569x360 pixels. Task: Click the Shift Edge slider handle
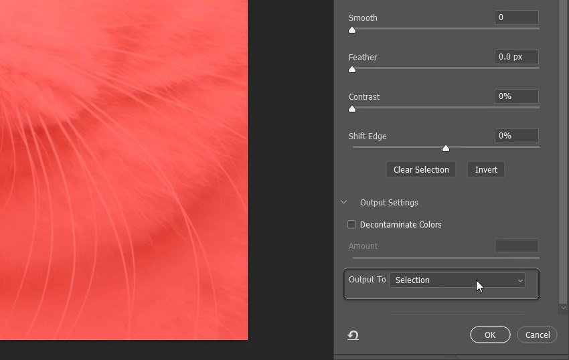[446, 149]
